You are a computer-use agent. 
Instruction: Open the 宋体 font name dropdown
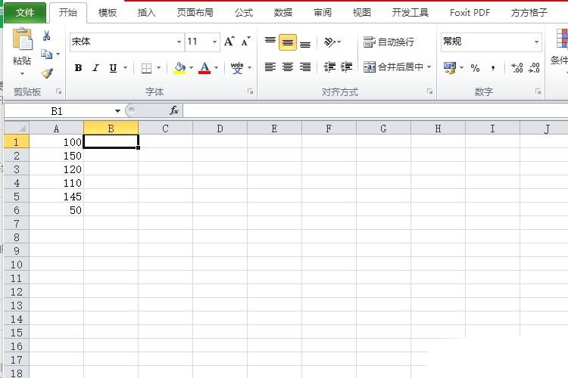[x=179, y=42]
